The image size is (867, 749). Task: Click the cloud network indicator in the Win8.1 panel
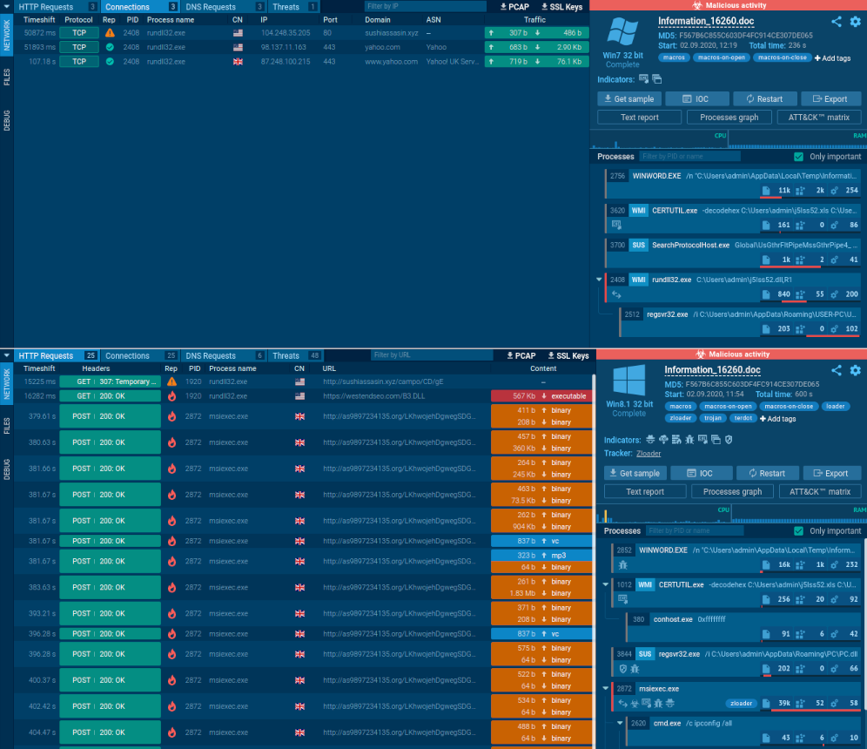[663, 440]
